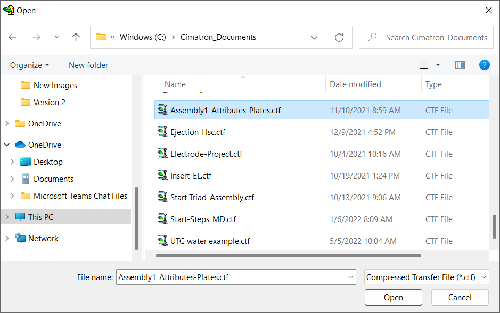Select the Ejection_Hsc.ctf file icon
The image size is (500, 313).
click(x=162, y=132)
